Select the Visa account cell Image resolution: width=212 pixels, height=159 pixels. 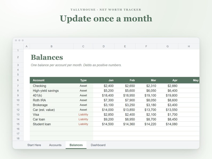pos(52,114)
